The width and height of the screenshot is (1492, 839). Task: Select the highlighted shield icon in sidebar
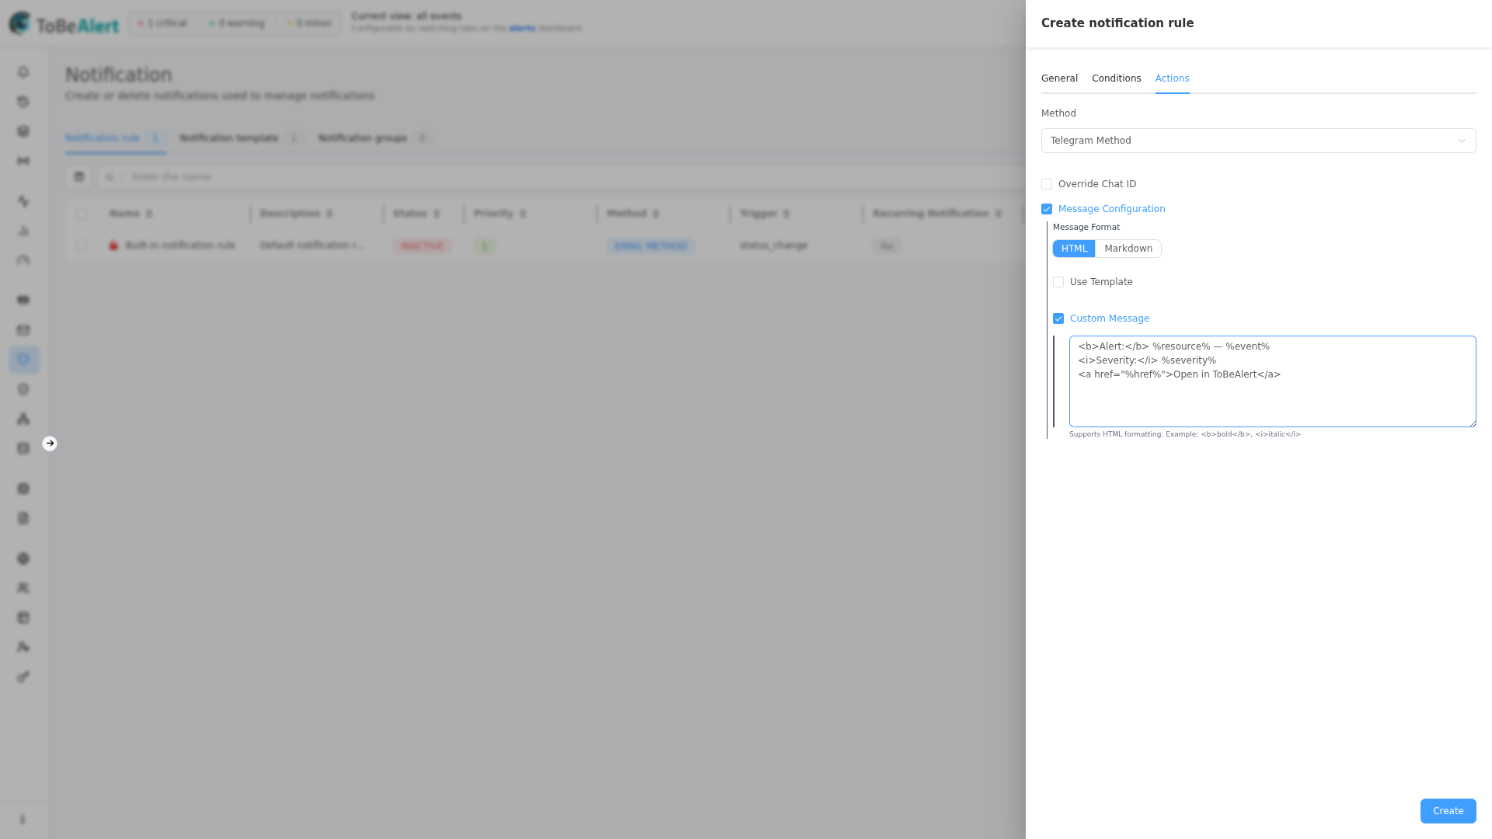tap(23, 360)
